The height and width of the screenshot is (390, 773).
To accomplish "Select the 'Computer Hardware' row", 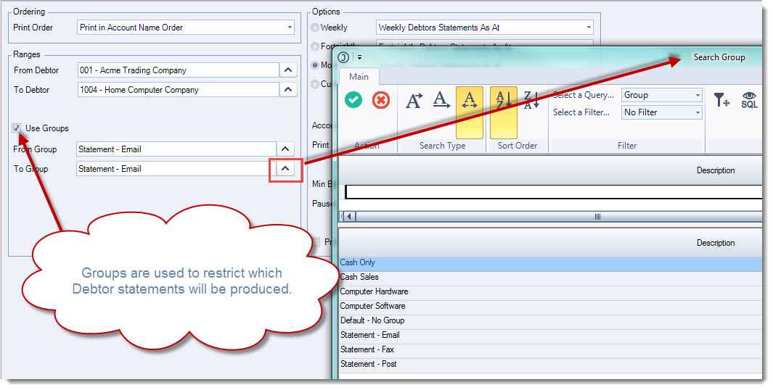I will pos(551,291).
